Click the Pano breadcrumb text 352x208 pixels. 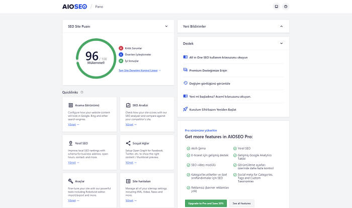tap(99, 7)
